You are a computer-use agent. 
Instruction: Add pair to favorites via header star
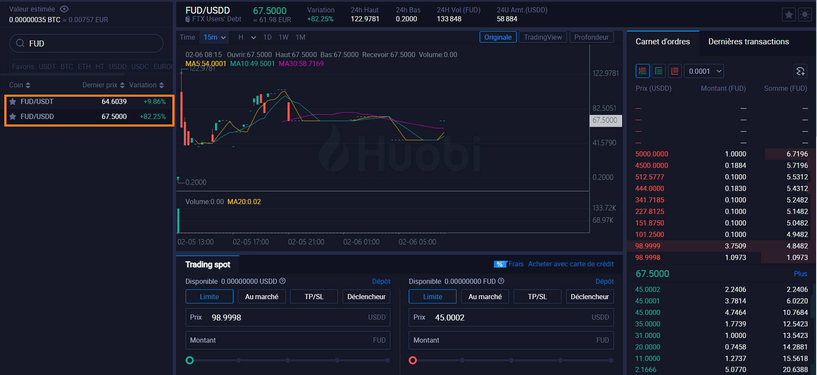click(789, 14)
